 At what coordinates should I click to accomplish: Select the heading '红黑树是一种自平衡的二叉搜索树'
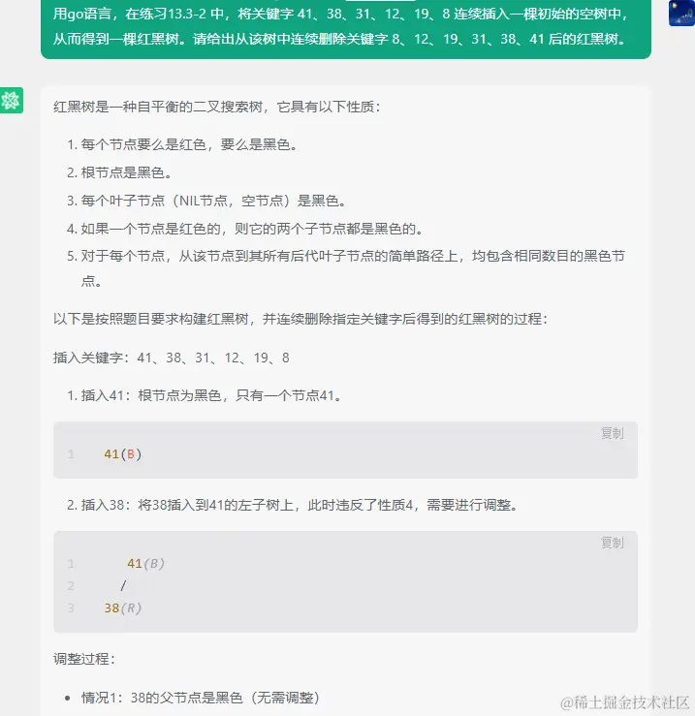(158, 107)
